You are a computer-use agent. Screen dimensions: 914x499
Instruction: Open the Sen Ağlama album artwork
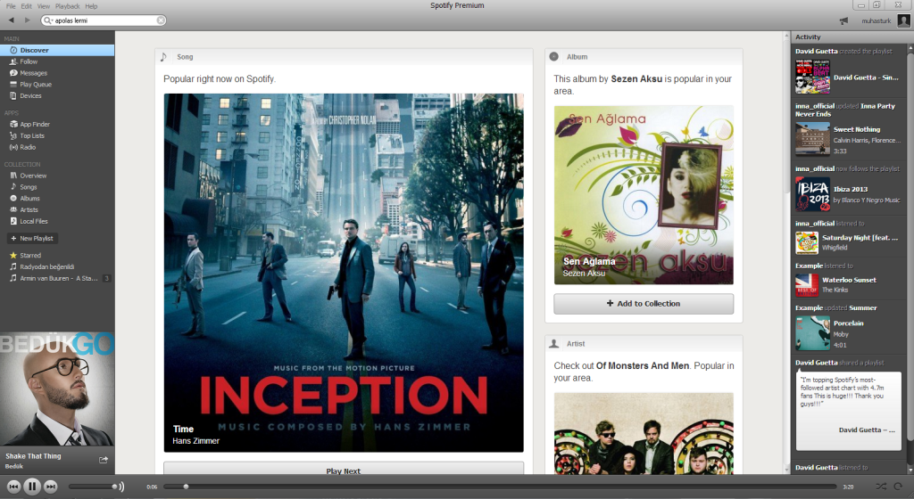coord(644,195)
